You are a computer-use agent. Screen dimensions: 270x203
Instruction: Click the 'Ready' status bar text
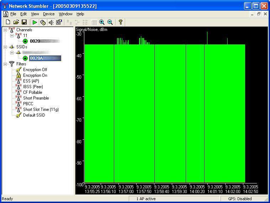[x=7, y=199]
